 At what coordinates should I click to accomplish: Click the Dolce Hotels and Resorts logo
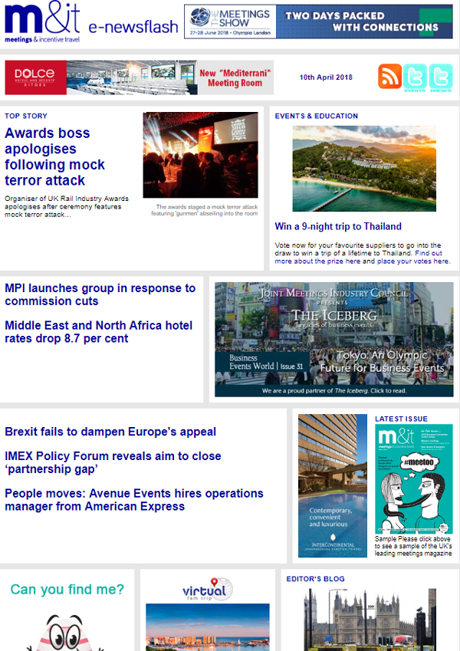(x=35, y=77)
